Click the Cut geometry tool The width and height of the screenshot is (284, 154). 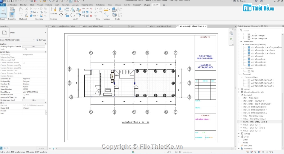(x=33, y=12)
